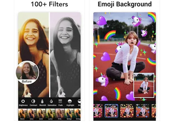Apply the Ginkgo filter thumbnail

click(69, 114)
